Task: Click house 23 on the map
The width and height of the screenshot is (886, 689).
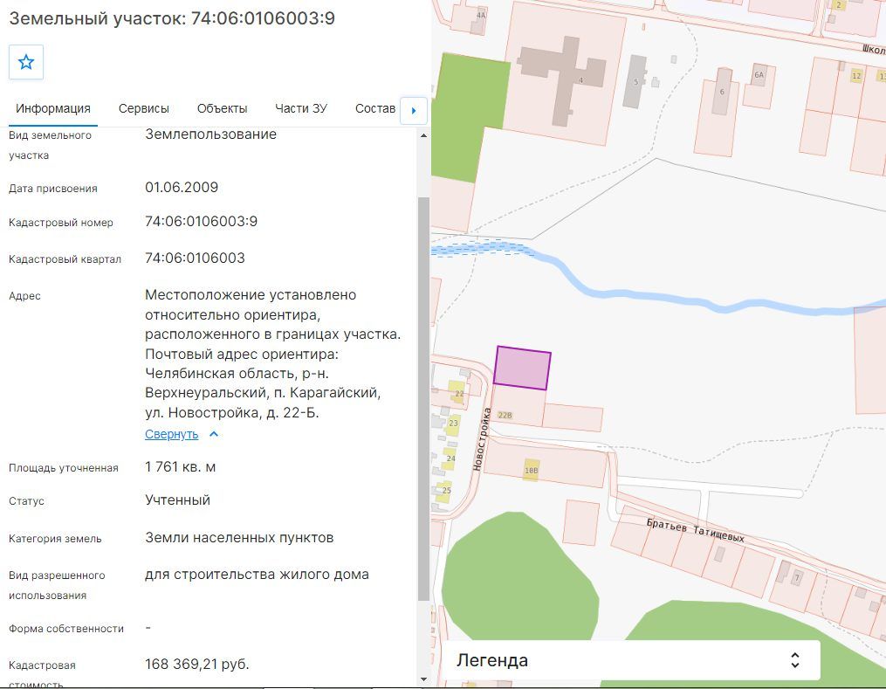Action: (453, 424)
